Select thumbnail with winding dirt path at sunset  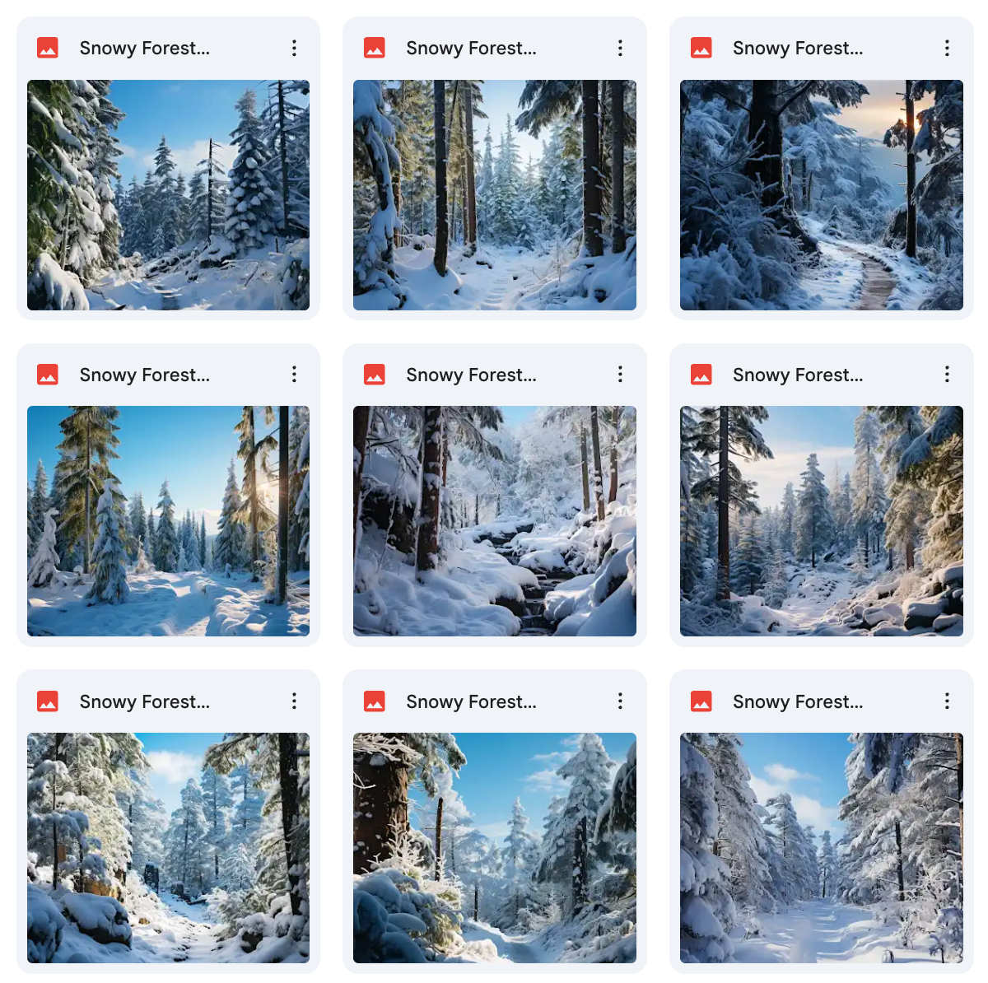(822, 195)
